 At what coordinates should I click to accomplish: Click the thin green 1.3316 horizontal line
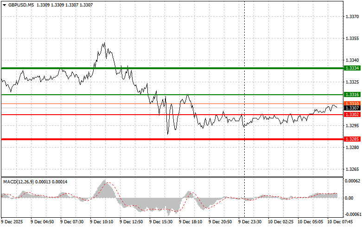coord(172,95)
